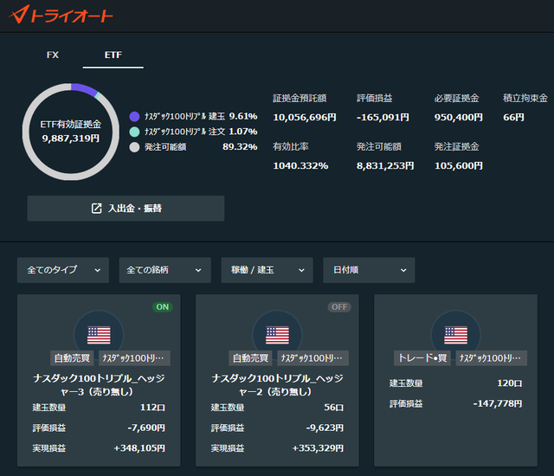Click 評価損益 -9,623円 on ヘッジャー2 card

click(x=277, y=428)
